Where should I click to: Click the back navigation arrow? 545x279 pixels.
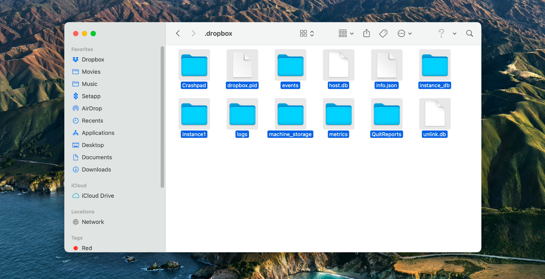coord(178,33)
